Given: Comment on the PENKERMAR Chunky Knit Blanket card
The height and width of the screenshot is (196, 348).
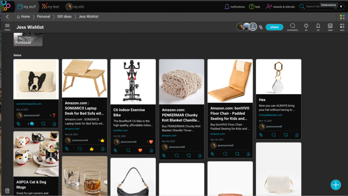Looking at the screenshot, I should [177, 156].
